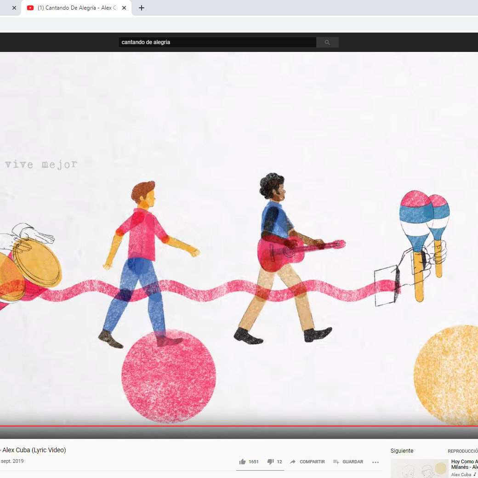
Task: Dislike the video with thumbs down
Action: [x=270, y=461]
